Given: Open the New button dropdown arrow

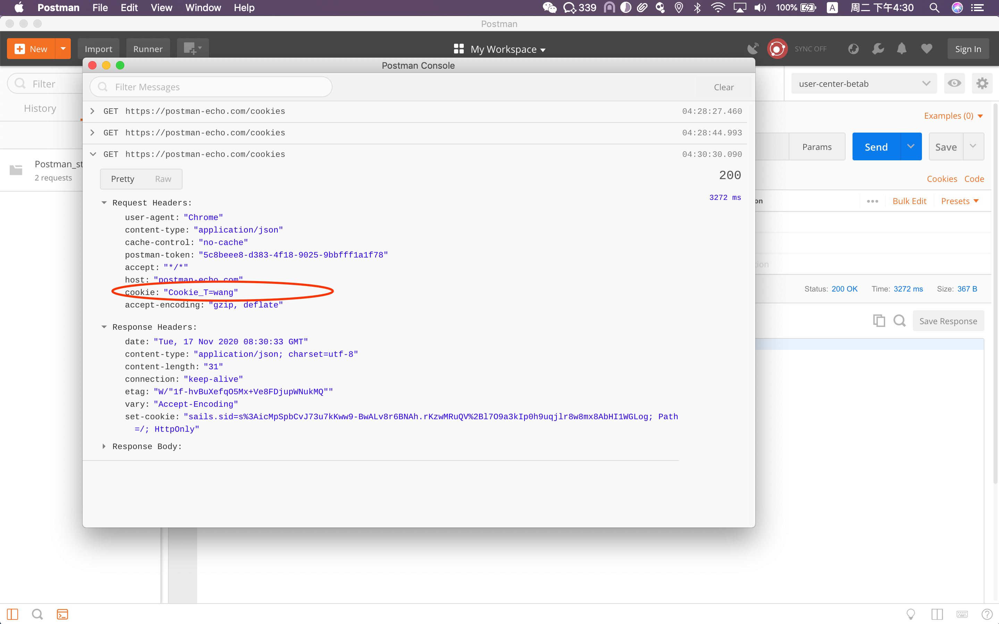Looking at the screenshot, I should pyautogui.click(x=63, y=49).
